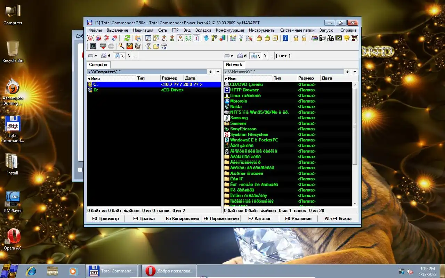Toggle the red exclamation page toolbar button
Image resolution: width=445 pixels, height=278 pixels.
click(196, 38)
